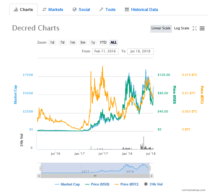Click the $500M market cap axis value
Viewport: 216px width, 195px height.
(28, 93)
